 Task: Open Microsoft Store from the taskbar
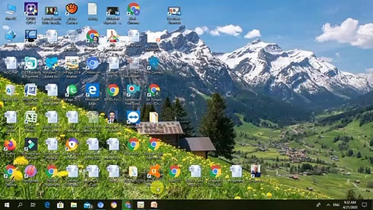(x=60, y=205)
